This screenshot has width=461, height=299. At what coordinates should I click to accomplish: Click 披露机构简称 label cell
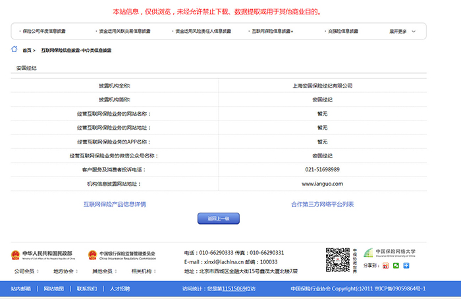tap(115, 99)
